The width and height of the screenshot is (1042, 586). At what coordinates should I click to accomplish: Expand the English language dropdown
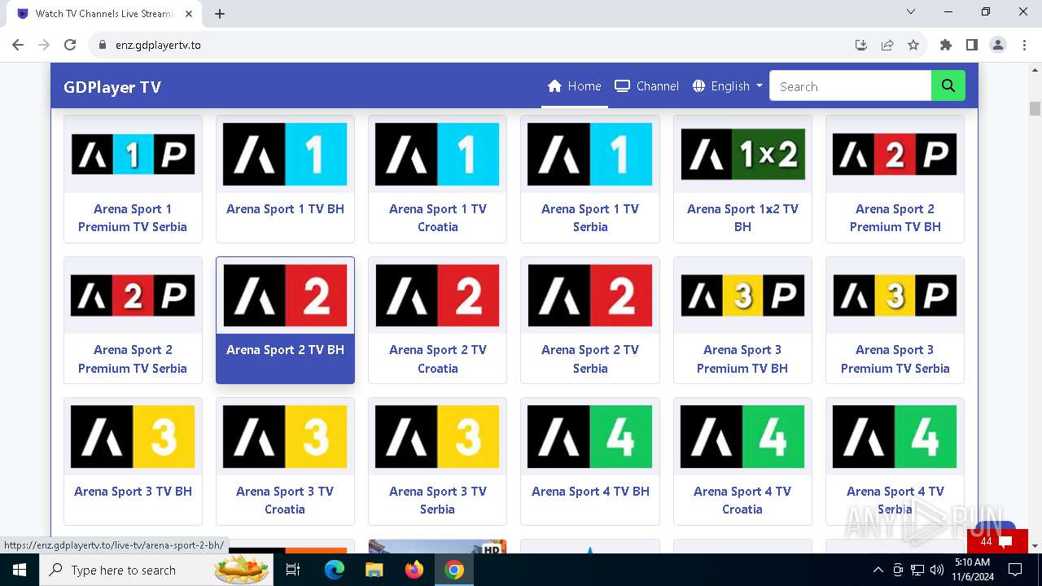(x=728, y=86)
